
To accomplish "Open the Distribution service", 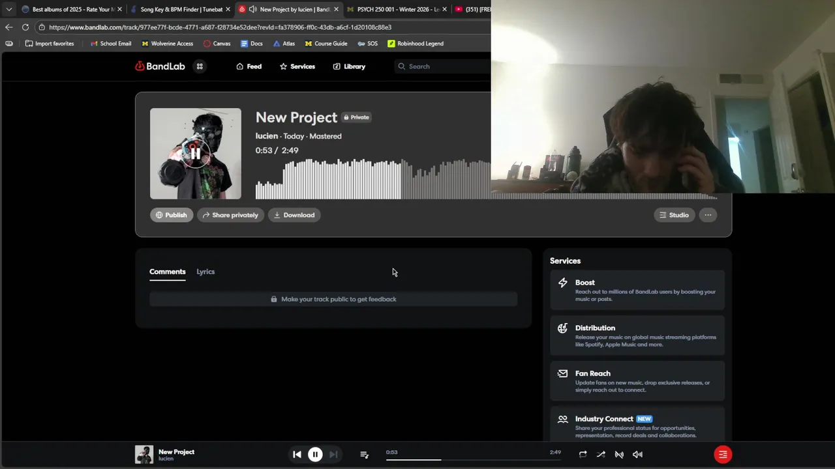I will click(x=637, y=336).
